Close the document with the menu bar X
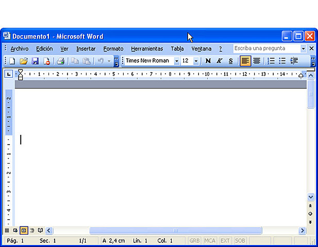The height and width of the screenshot is (247, 318). click(x=311, y=48)
